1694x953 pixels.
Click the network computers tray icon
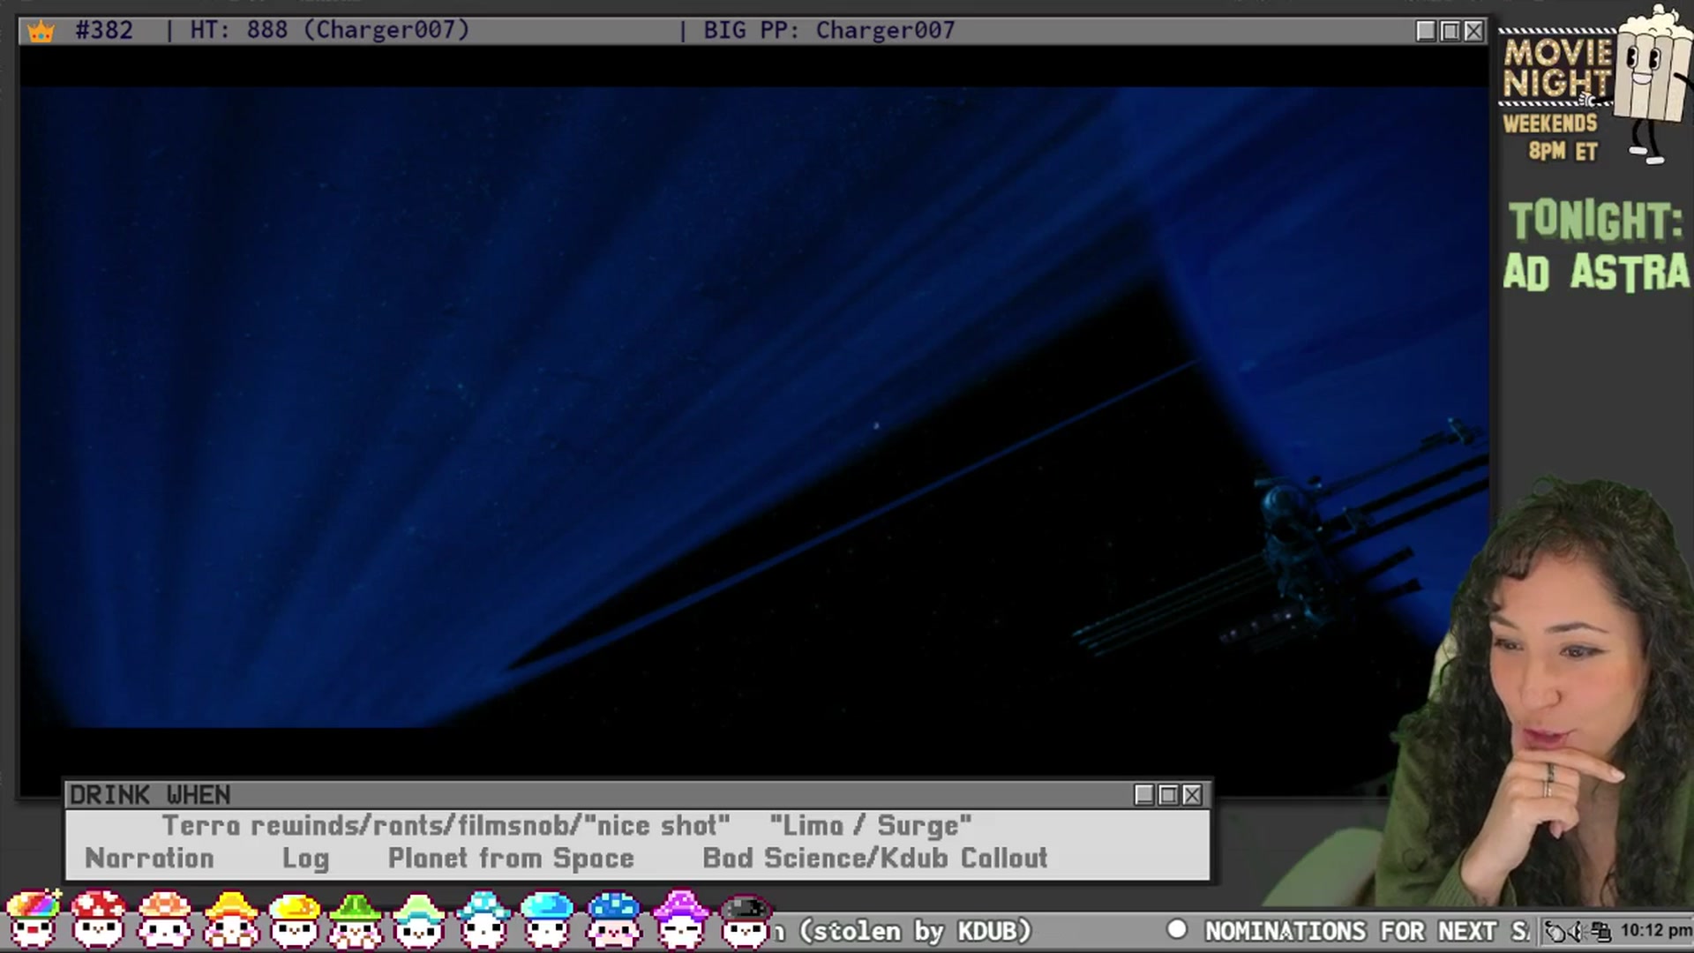1600,931
